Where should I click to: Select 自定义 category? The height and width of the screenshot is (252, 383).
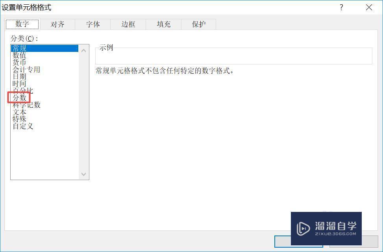tap(45, 126)
